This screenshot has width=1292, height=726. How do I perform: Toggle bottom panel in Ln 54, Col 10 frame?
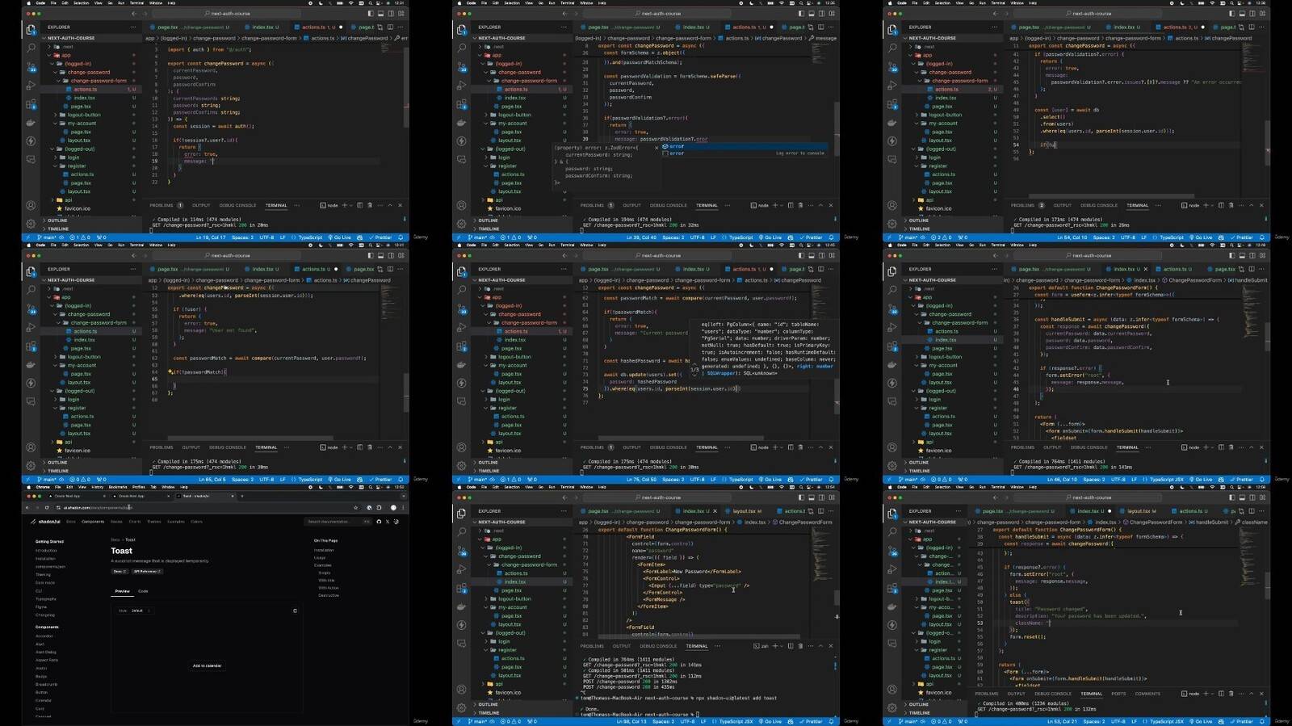click(x=1242, y=14)
